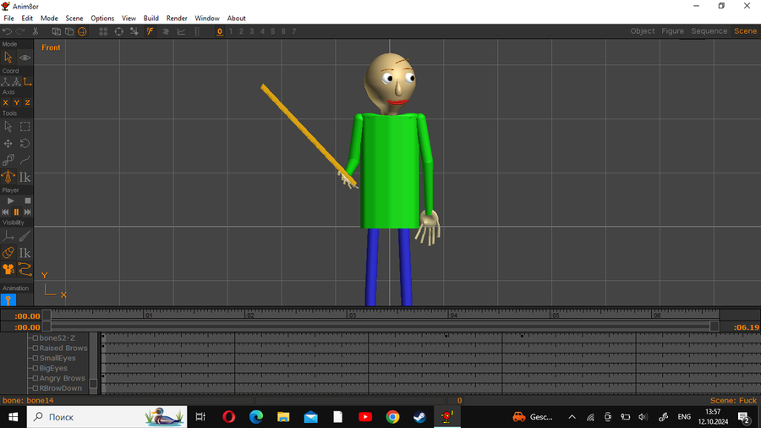This screenshot has height=428, width=761.
Task: Toggle Show Bones under Visibility
Action: (x=25, y=236)
